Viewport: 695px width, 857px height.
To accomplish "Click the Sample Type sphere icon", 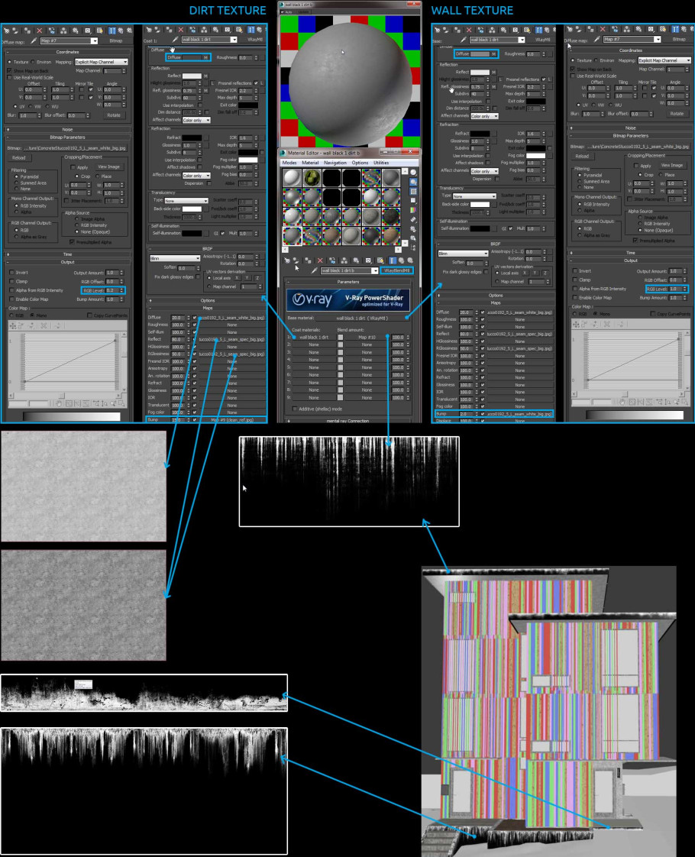I will [x=414, y=173].
